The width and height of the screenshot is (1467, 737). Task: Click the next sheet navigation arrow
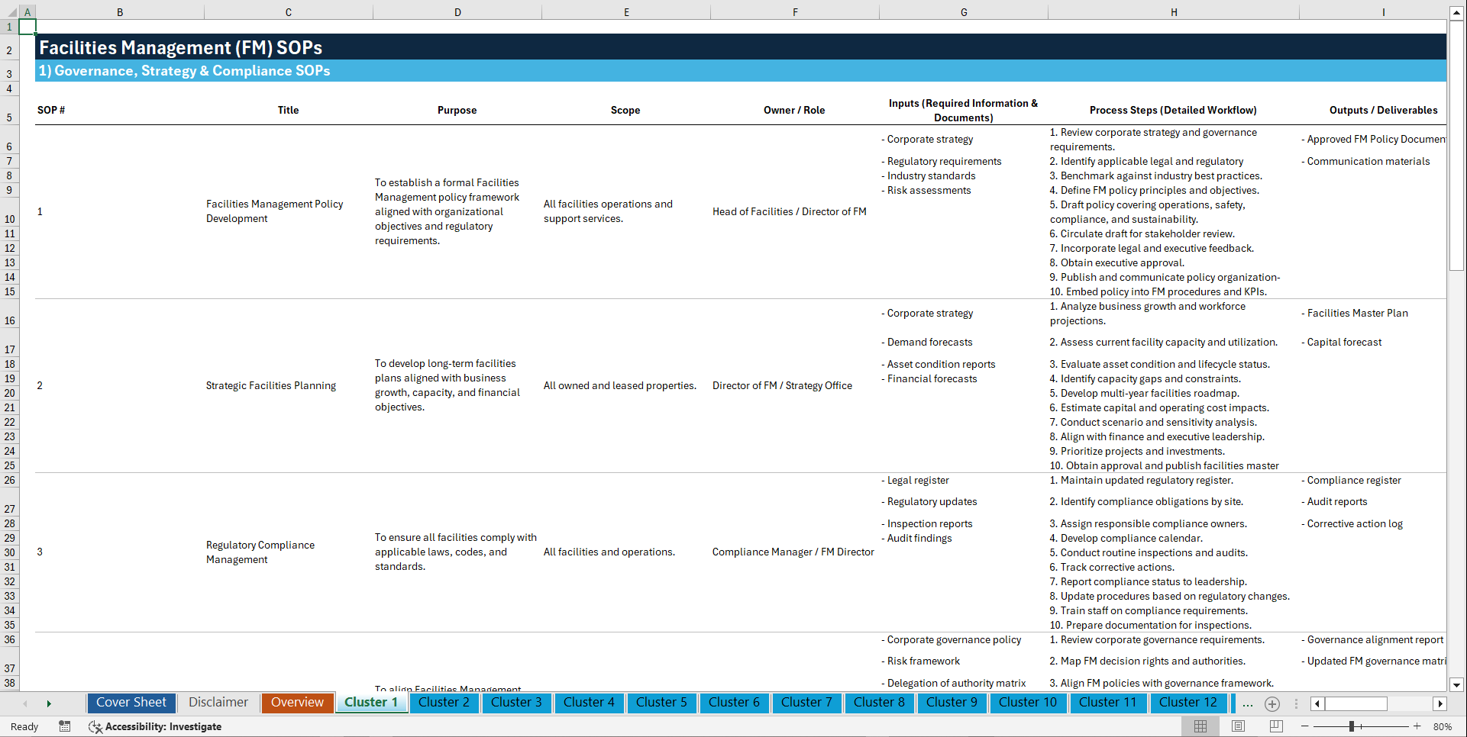click(x=49, y=703)
